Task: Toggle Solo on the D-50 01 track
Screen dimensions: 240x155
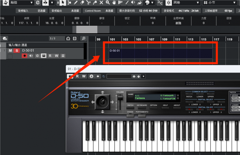Action: coord(17,51)
